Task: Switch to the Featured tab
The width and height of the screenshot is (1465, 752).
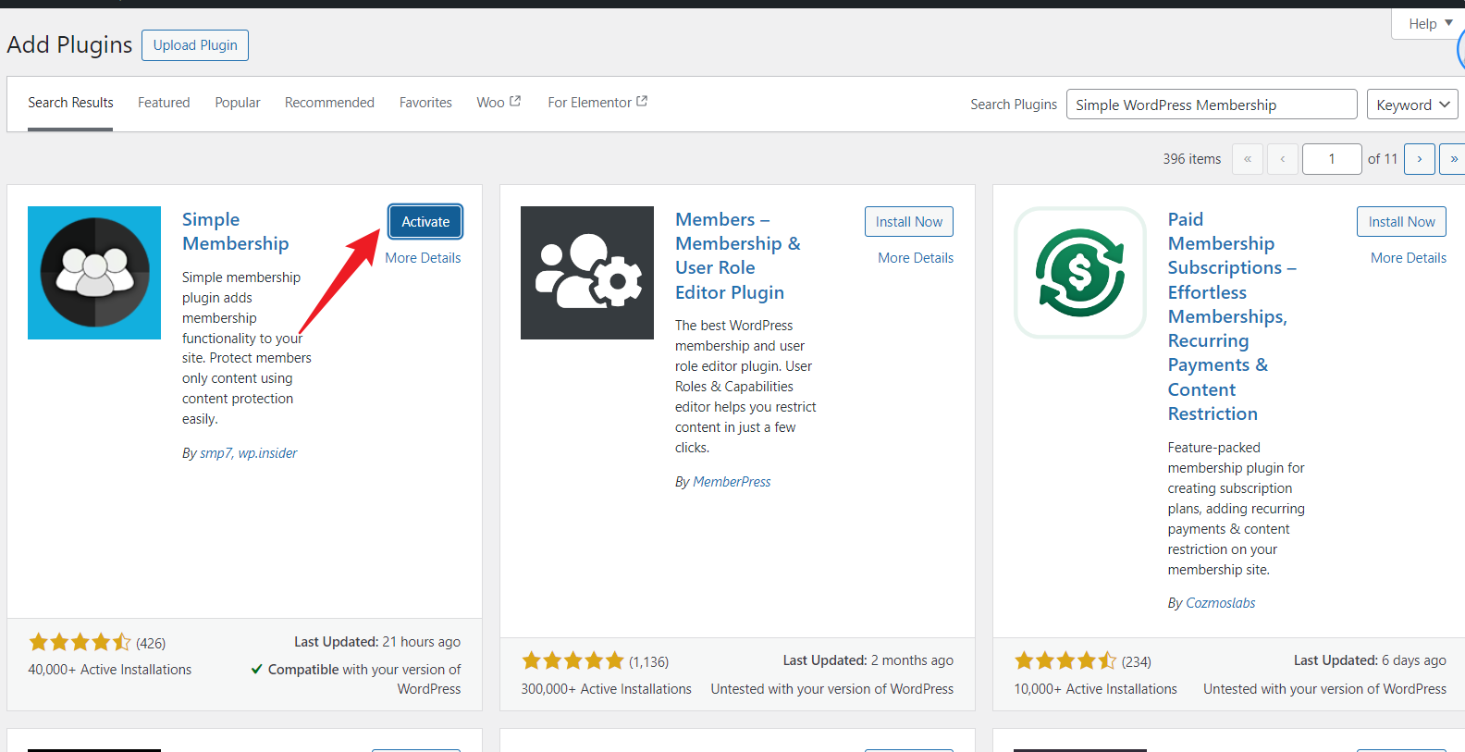Action: [164, 103]
